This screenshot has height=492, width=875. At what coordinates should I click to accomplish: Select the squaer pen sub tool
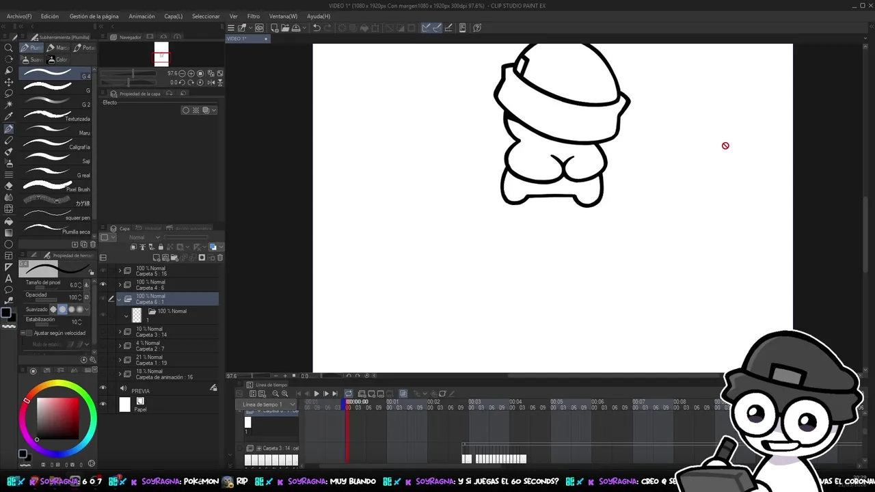55,215
